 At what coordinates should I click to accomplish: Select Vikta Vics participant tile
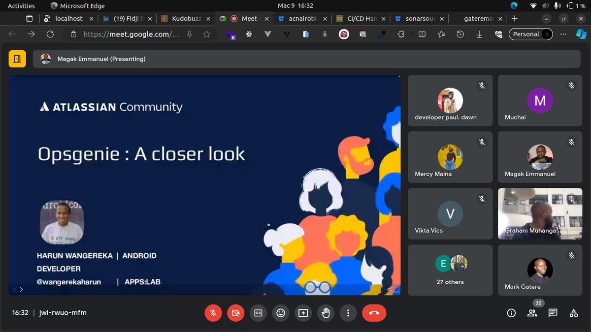pos(450,214)
